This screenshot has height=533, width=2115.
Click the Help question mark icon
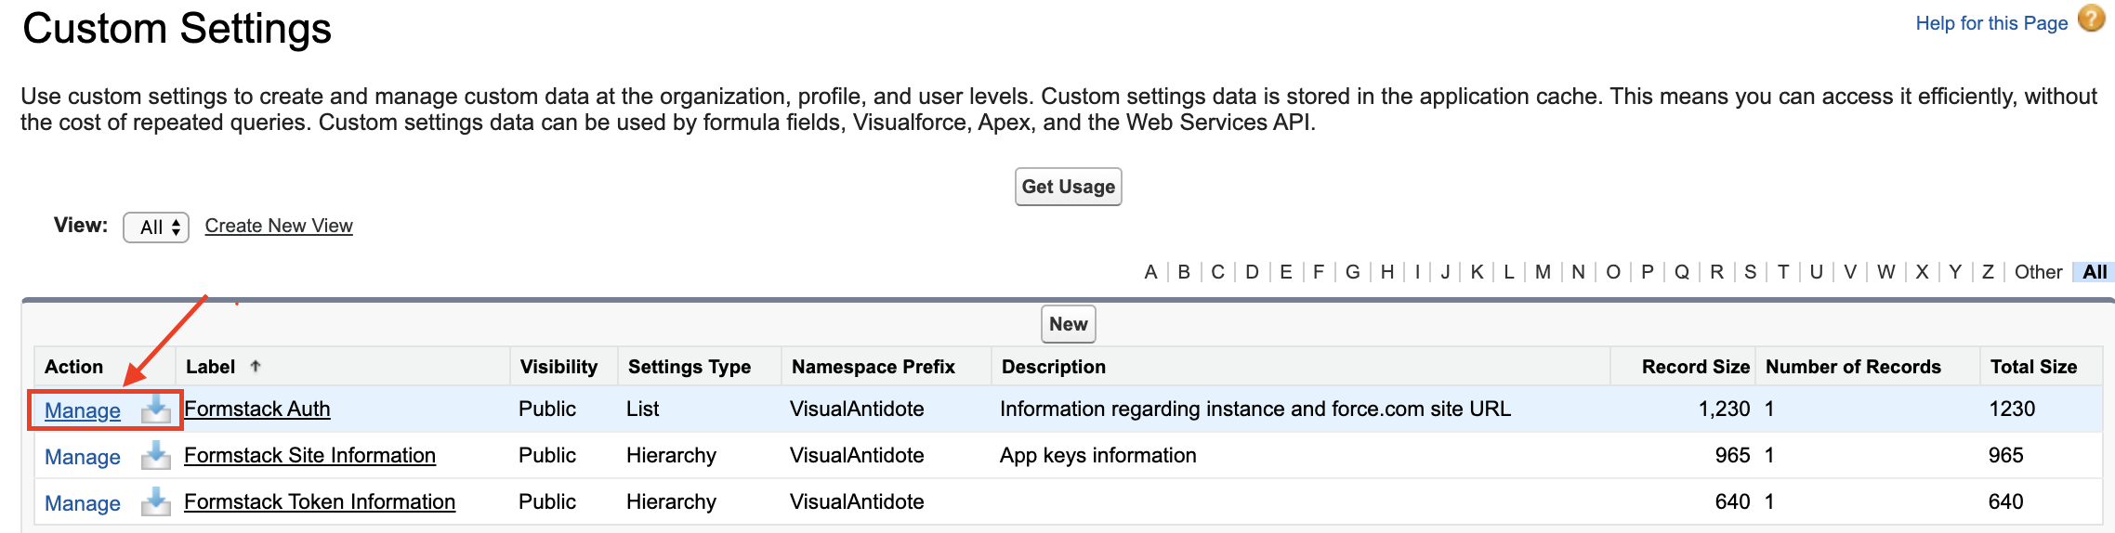(2091, 19)
